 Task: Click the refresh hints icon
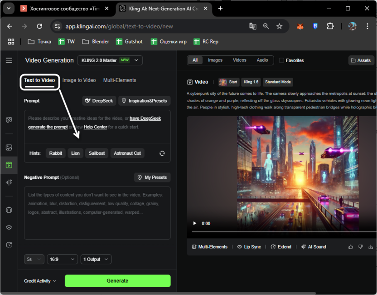click(x=162, y=153)
